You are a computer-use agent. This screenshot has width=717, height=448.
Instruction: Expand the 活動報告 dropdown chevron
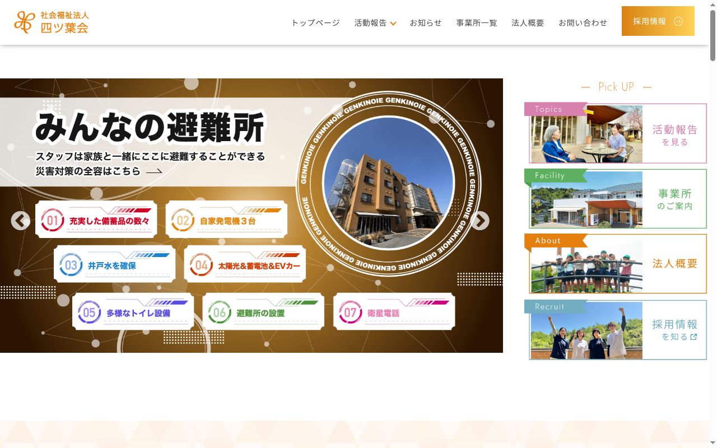(393, 24)
